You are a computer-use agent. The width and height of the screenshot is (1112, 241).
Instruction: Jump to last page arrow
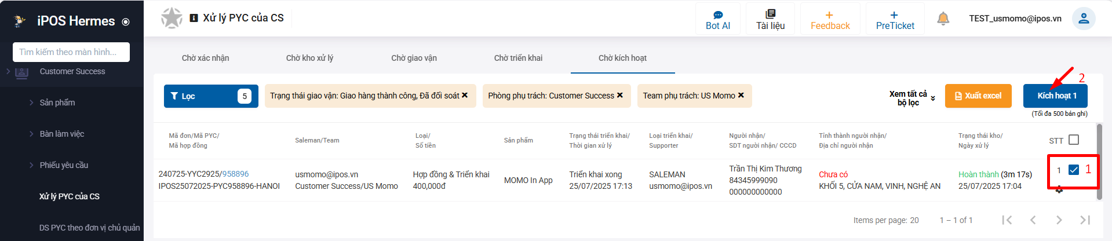click(x=1085, y=220)
